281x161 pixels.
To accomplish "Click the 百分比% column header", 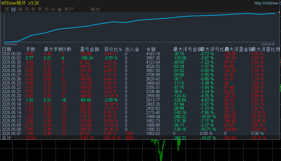I will point(113,49).
